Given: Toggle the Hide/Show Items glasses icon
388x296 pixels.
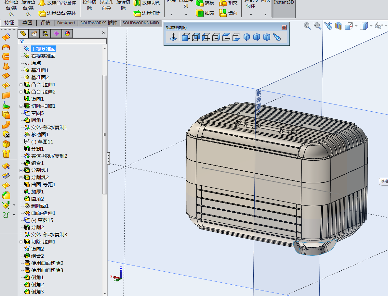Looking at the screenshot, I should pos(379,26).
